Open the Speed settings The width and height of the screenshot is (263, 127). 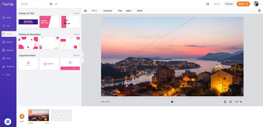pos(139,11)
